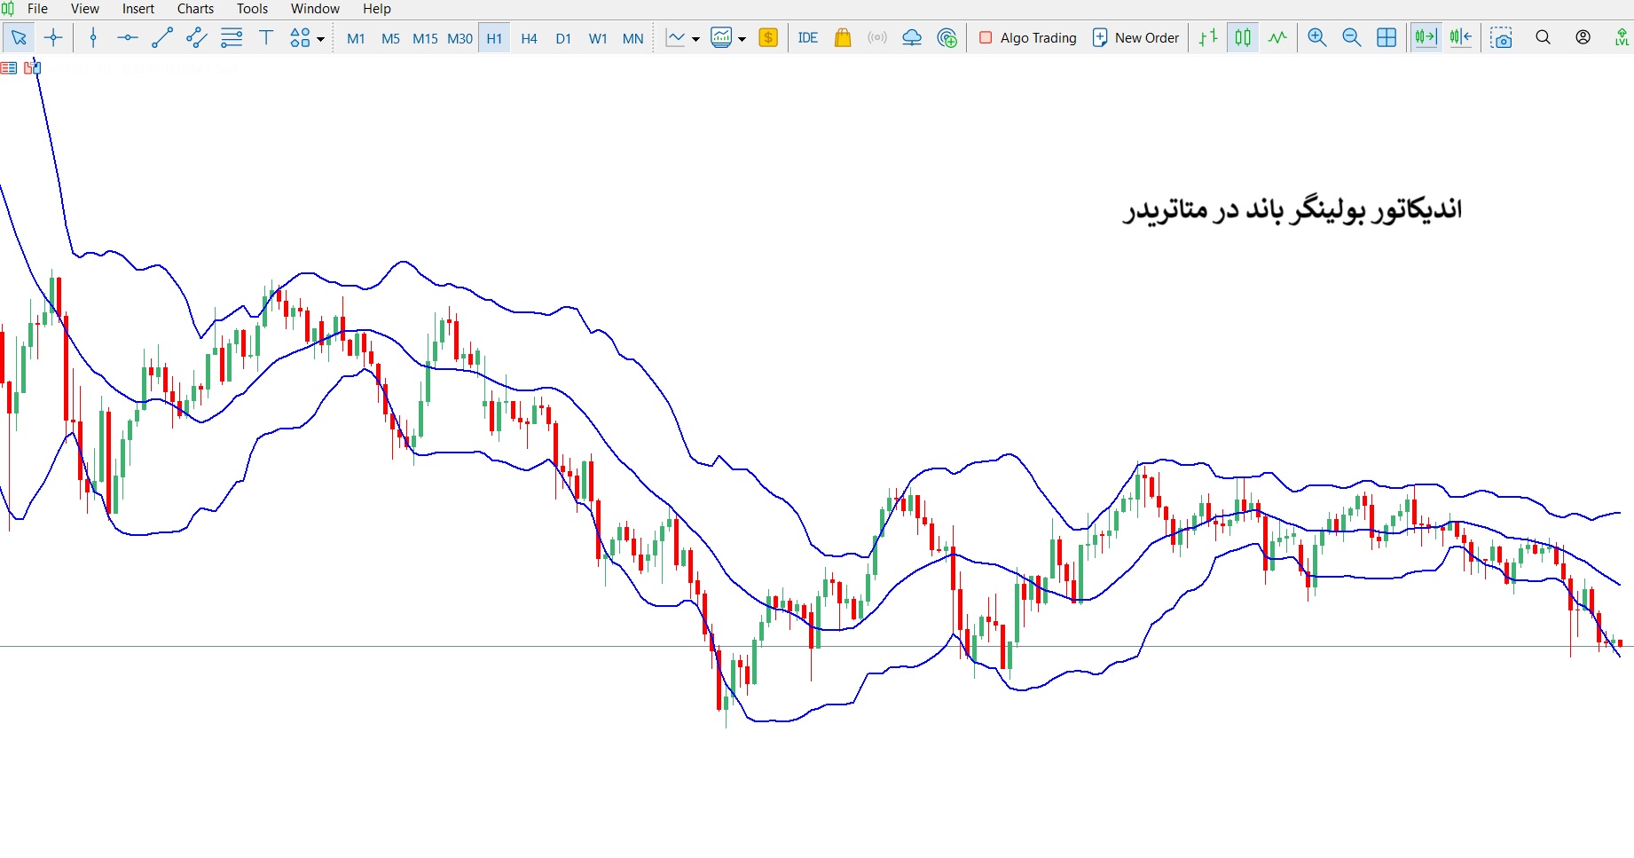The image size is (1634, 858).
Task: Choose the vertical line drawing tool
Action: pyautogui.click(x=93, y=38)
